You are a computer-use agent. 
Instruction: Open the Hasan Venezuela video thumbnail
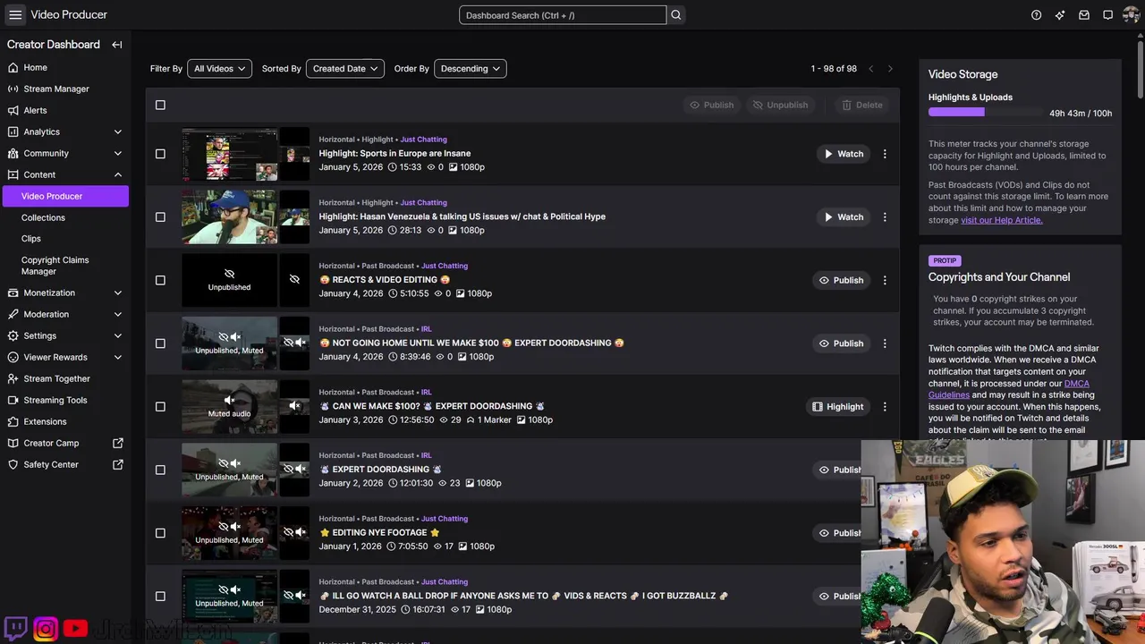point(230,216)
